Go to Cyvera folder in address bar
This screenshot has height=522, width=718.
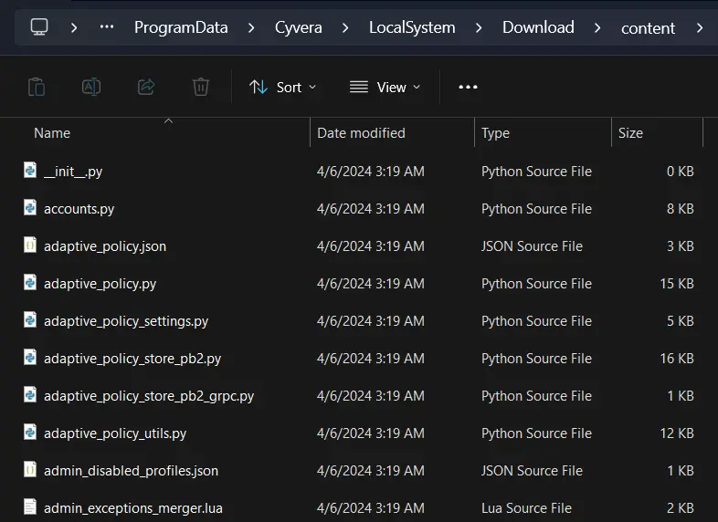(298, 27)
